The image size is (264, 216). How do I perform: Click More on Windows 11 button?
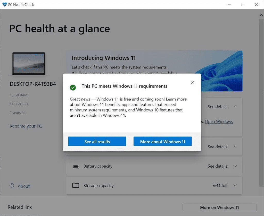[x=219, y=207]
